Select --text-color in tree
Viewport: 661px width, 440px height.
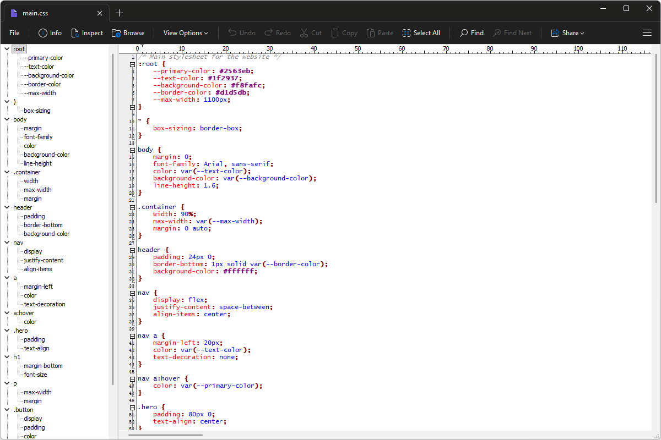coord(39,67)
